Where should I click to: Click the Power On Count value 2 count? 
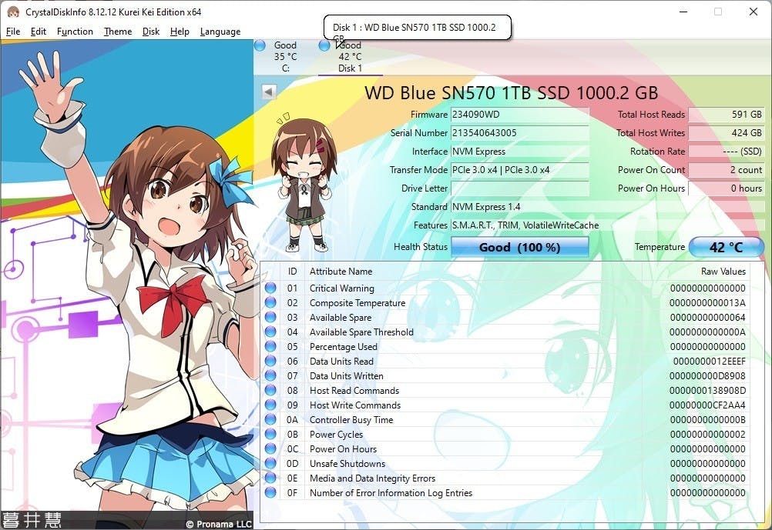727,170
